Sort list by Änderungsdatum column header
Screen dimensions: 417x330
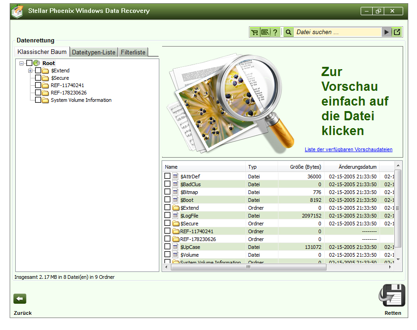click(x=351, y=167)
